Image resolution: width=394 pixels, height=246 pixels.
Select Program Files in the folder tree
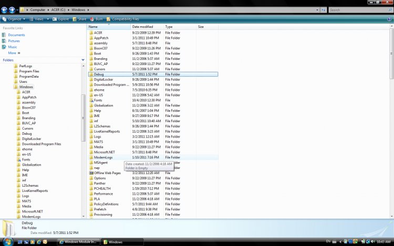(29, 71)
